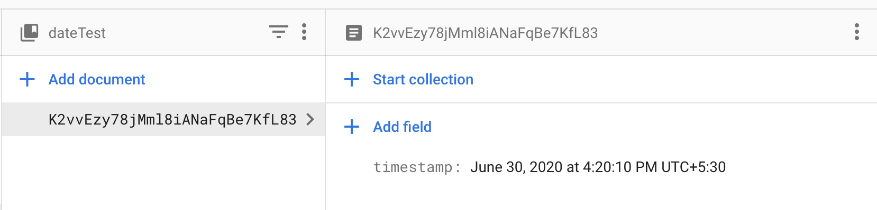Click the plus icon next to Add field
The height and width of the screenshot is (210, 877).
coord(352,127)
